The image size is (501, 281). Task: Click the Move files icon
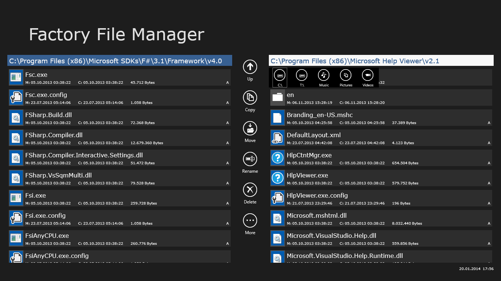[x=250, y=128]
